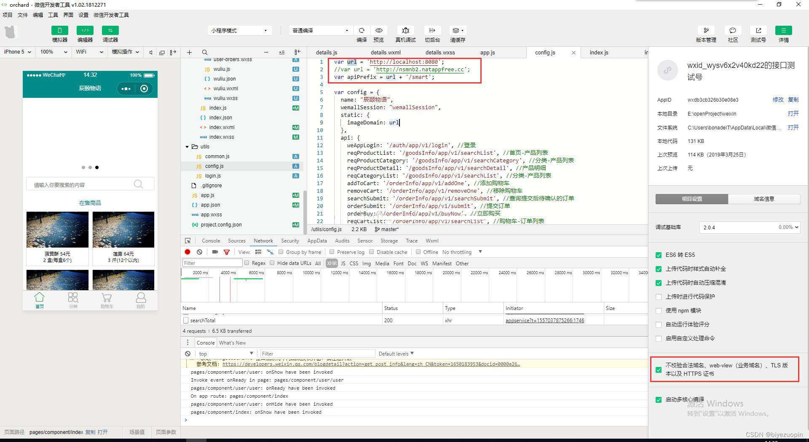
Task: Compile the mini program (refresh icon)
Action: (x=362, y=30)
